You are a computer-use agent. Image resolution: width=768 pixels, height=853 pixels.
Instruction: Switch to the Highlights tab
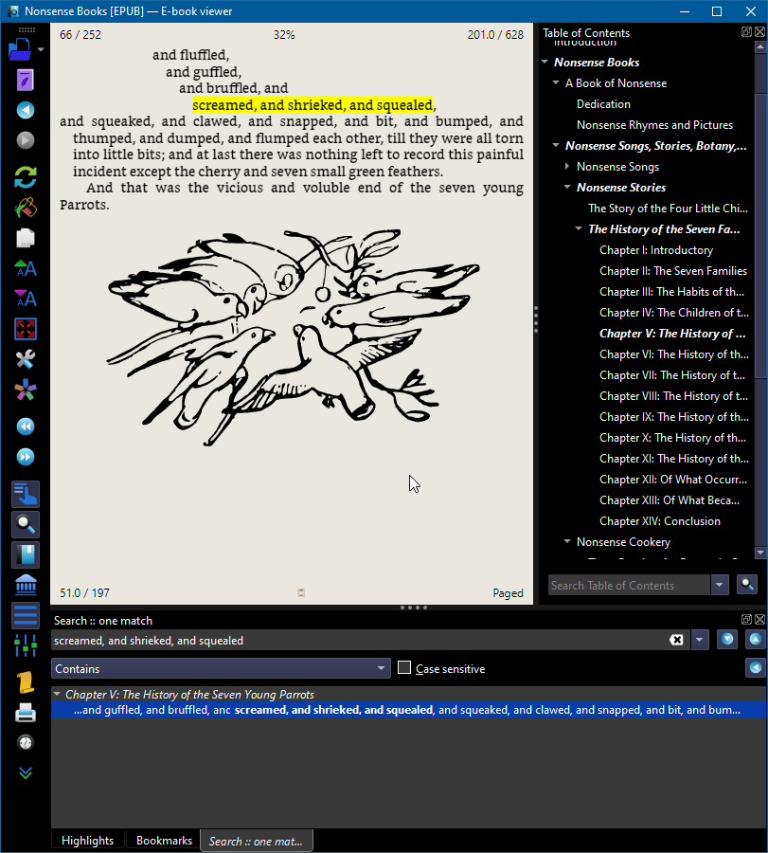tap(87, 841)
